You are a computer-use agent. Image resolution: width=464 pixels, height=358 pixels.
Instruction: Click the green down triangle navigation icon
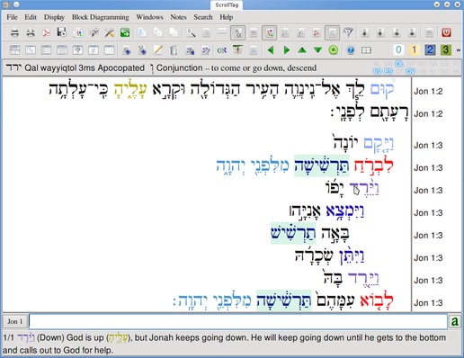pos(317,50)
